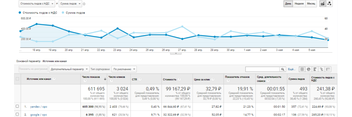Select the data table grid view icon
352x117 pixels.
[302, 69]
